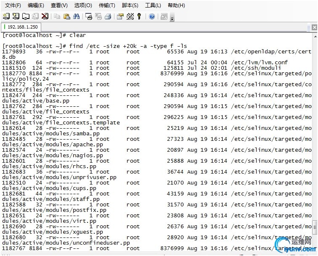Click 'dules/active/modules/staff.pp' text
Viewport: 318px width, 256px height.
(51, 199)
